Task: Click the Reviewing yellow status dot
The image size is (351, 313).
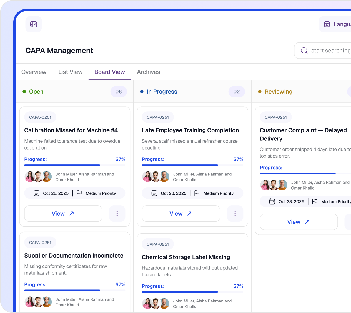Action: 260,92
